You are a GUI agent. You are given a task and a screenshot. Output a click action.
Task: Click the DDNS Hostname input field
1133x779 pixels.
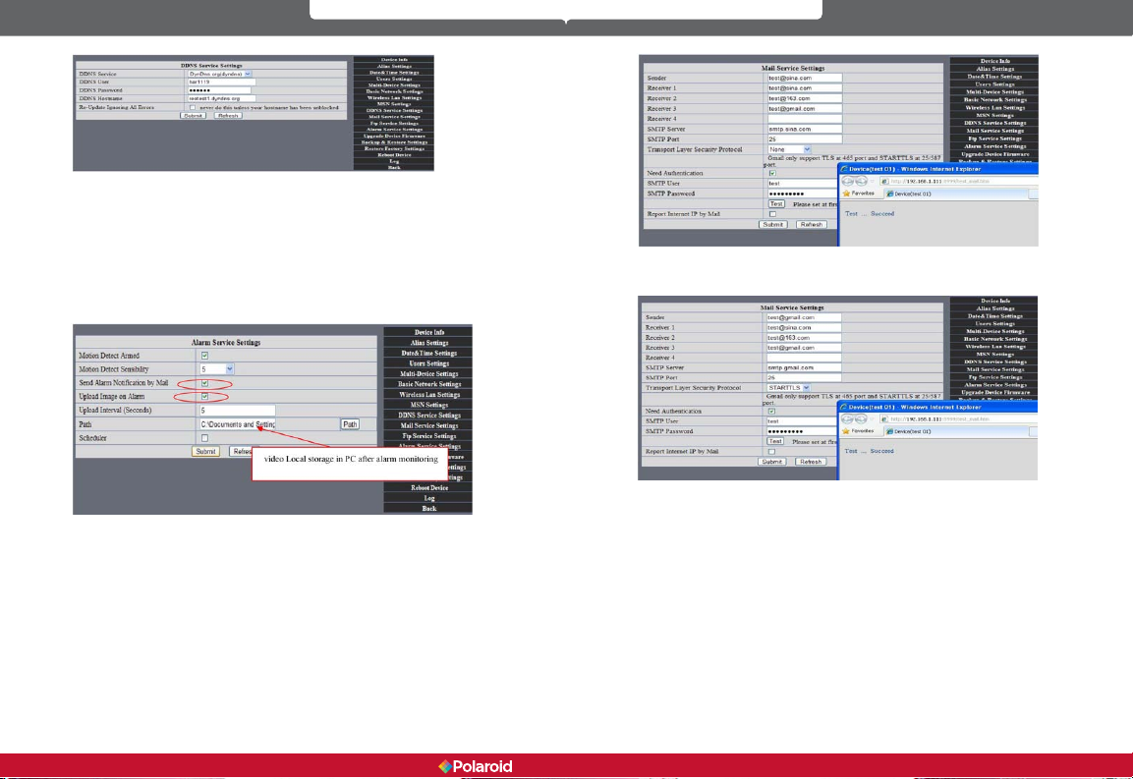click(x=221, y=98)
